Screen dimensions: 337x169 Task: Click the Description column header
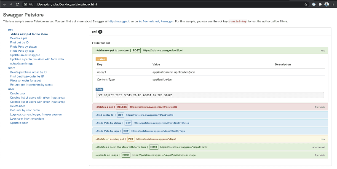pyautogui.click(x=283, y=64)
